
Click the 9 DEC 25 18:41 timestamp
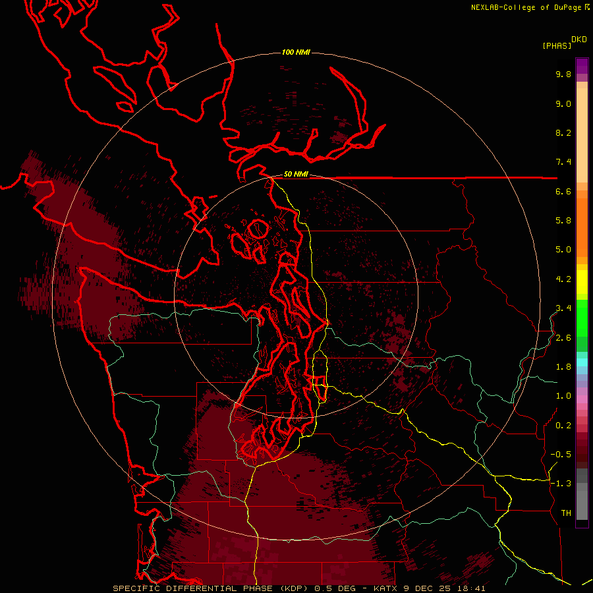coord(444,588)
